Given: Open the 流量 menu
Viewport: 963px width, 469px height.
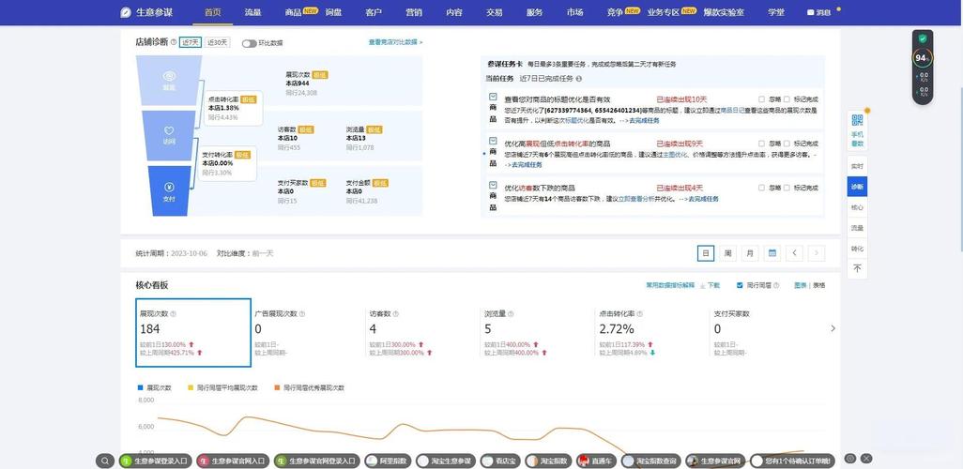Looking at the screenshot, I should pyautogui.click(x=252, y=12).
